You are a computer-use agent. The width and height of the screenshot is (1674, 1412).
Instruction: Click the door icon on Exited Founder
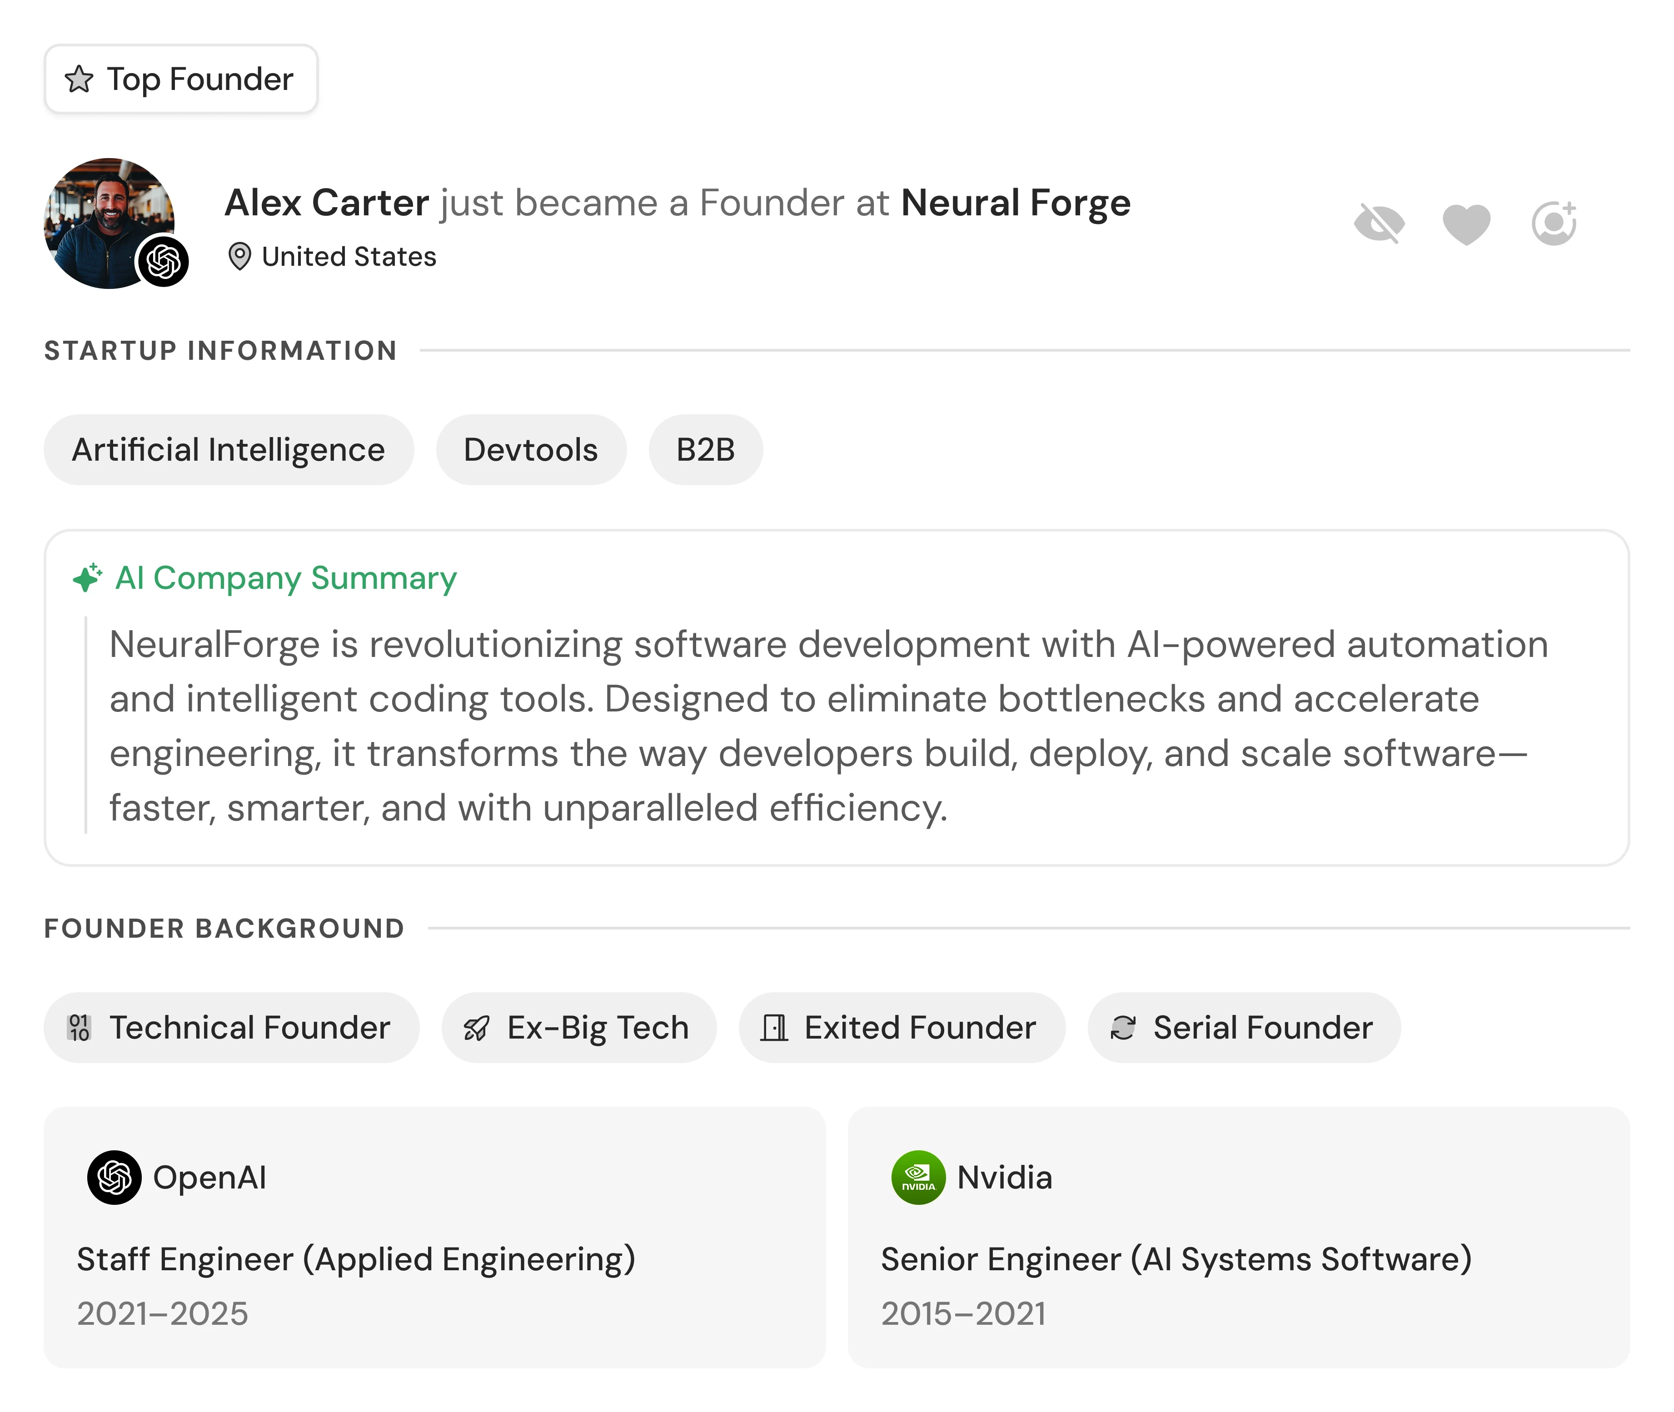773,1028
